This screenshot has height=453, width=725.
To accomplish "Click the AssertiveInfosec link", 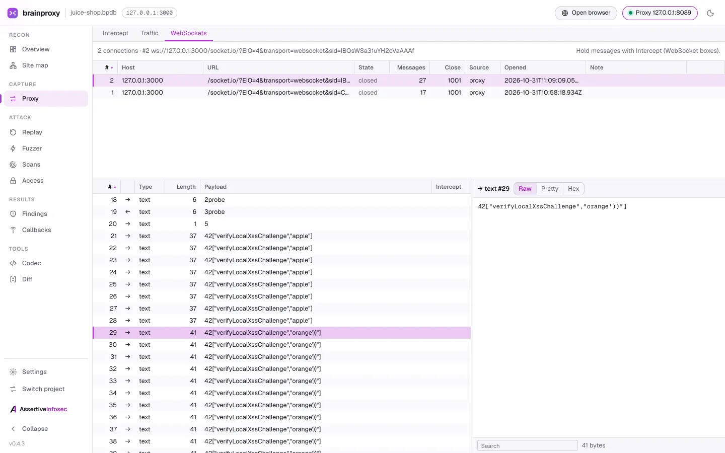I will [x=39, y=409].
